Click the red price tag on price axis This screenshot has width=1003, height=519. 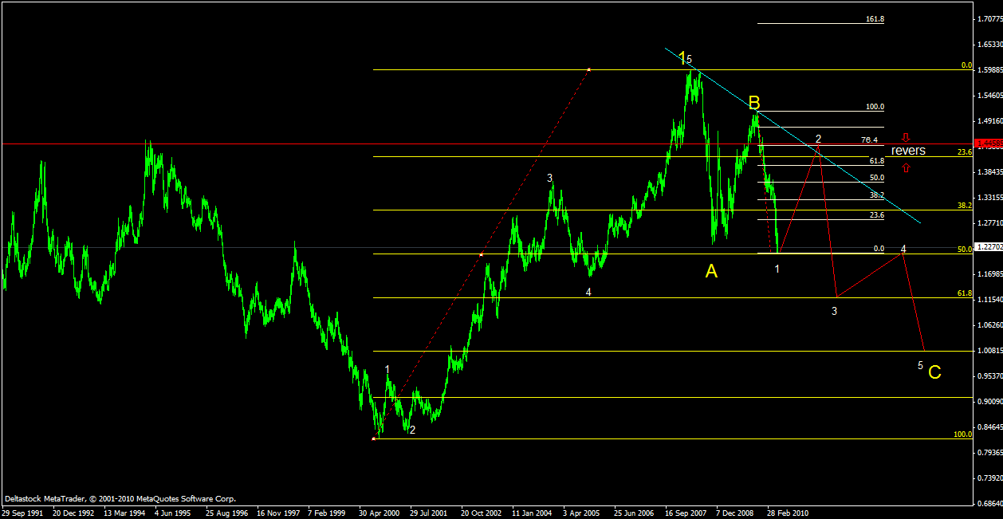coord(989,144)
